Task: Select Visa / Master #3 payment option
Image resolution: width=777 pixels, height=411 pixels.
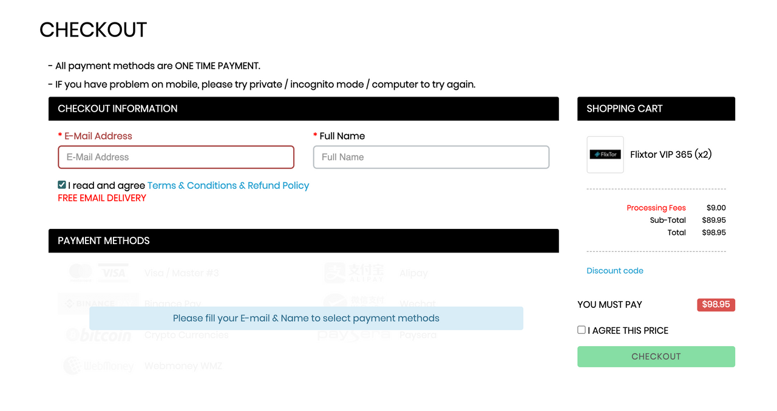Action: (182, 273)
